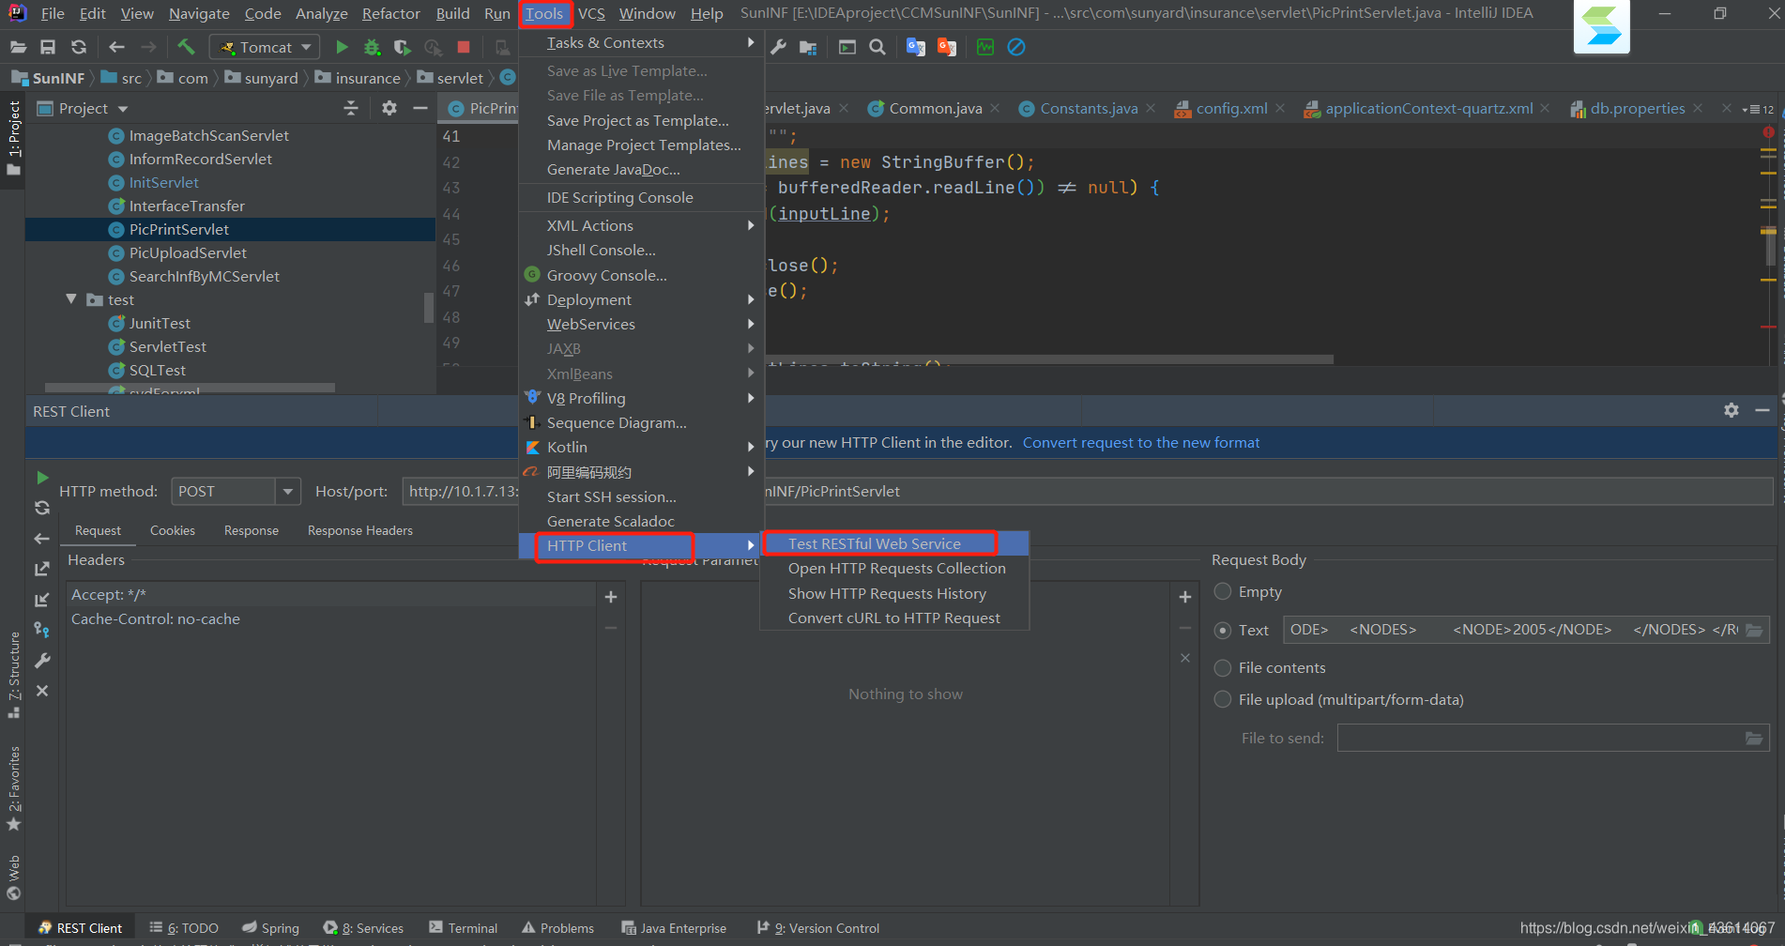Choose Convert cURL to HTTP Request
Image resolution: width=1785 pixels, height=946 pixels.
pyautogui.click(x=894, y=618)
